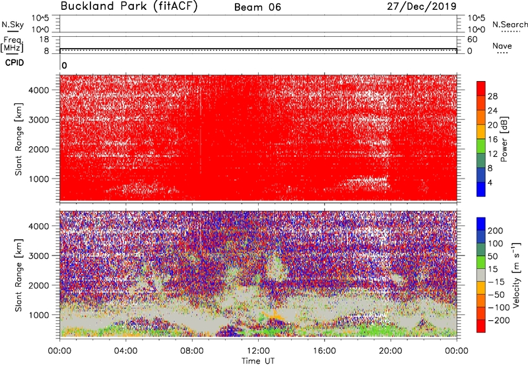
Task: Click the light green 15-50 velocity colorbar segment
Action: [x=481, y=262]
